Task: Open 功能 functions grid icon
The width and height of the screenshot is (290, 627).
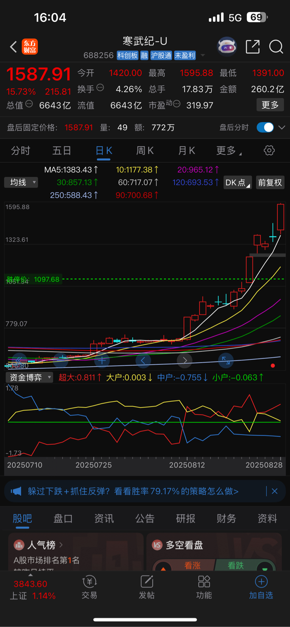Action: pos(204,588)
